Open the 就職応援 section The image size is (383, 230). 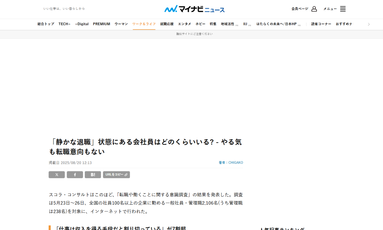point(167,24)
